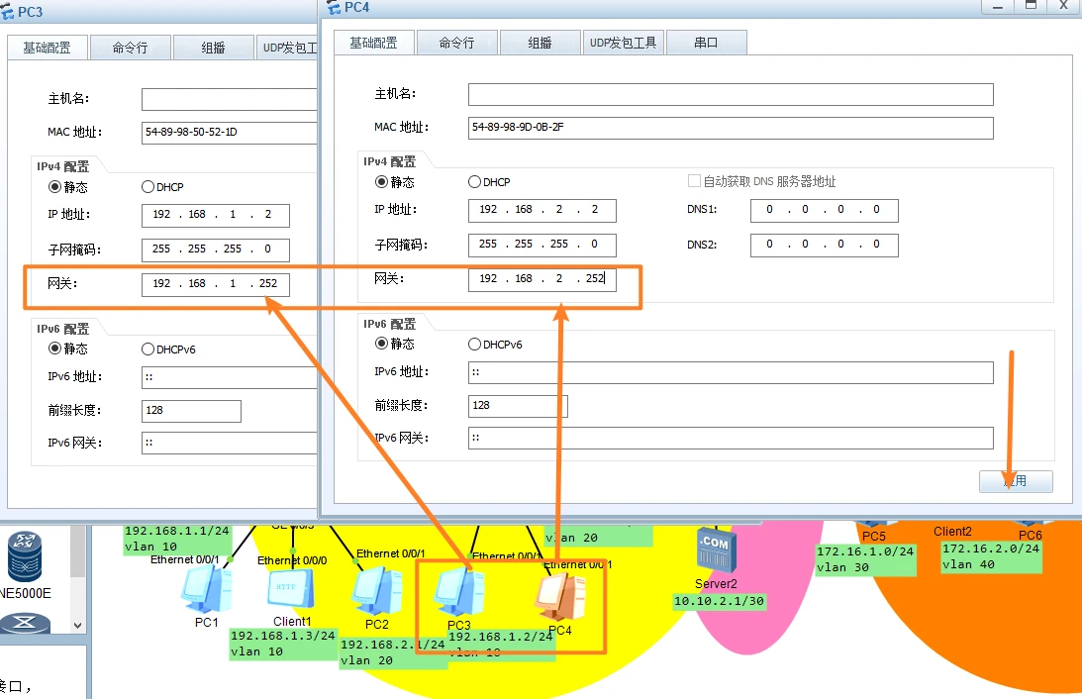Select static (静态) IPv4 in PC3 window

55,187
